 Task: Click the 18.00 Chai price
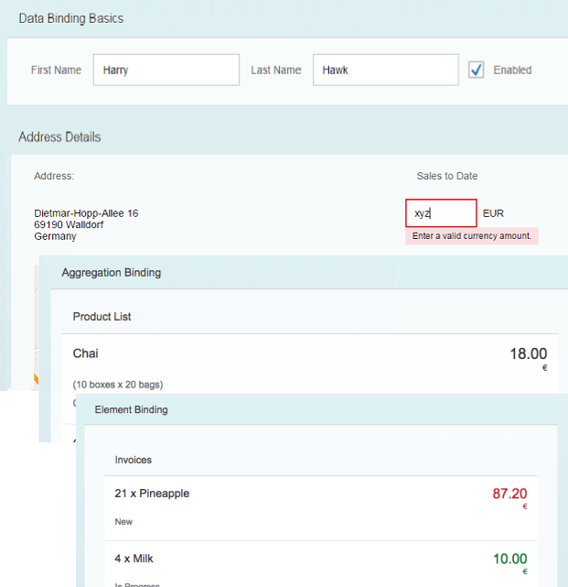pos(528,354)
